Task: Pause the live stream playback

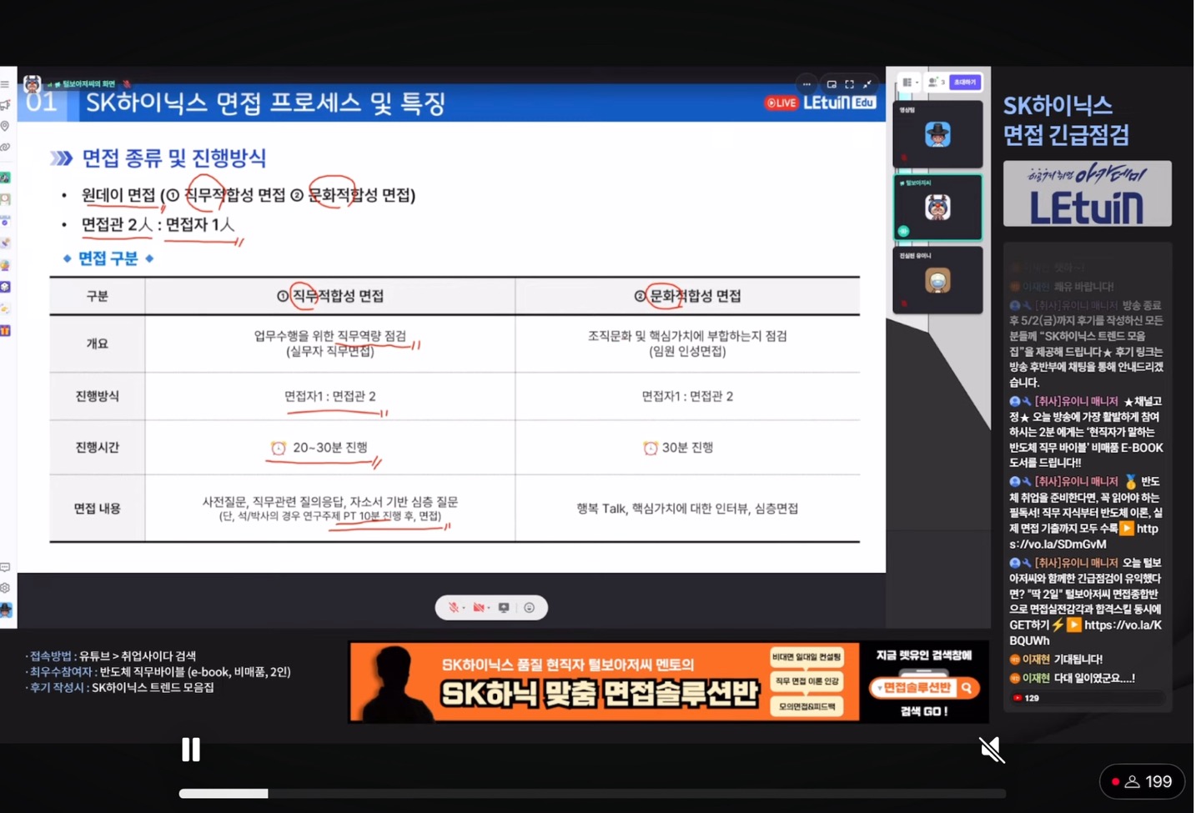Action: [191, 750]
